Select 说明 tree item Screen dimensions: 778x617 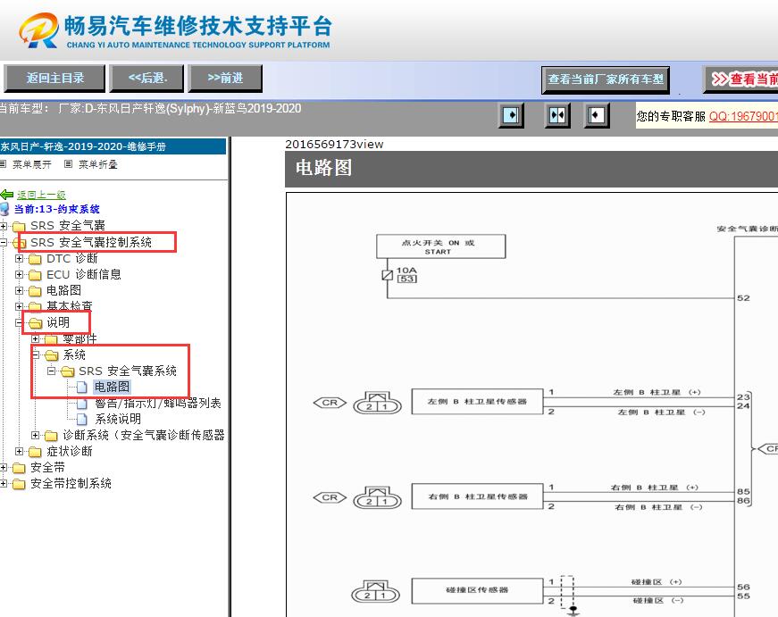[x=58, y=322]
